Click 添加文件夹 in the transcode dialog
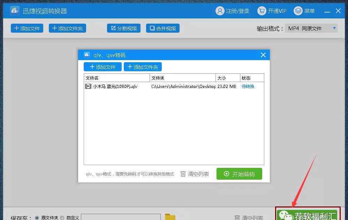The height and width of the screenshot is (220, 348). [143, 67]
